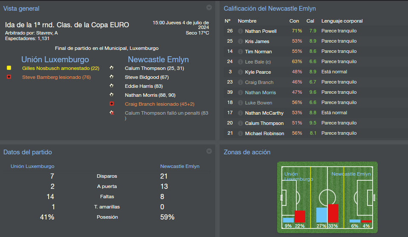The height and width of the screenshot is (237, 408).
Task: Open info icon for Kyle Pearce
Action: coord(240,72)
